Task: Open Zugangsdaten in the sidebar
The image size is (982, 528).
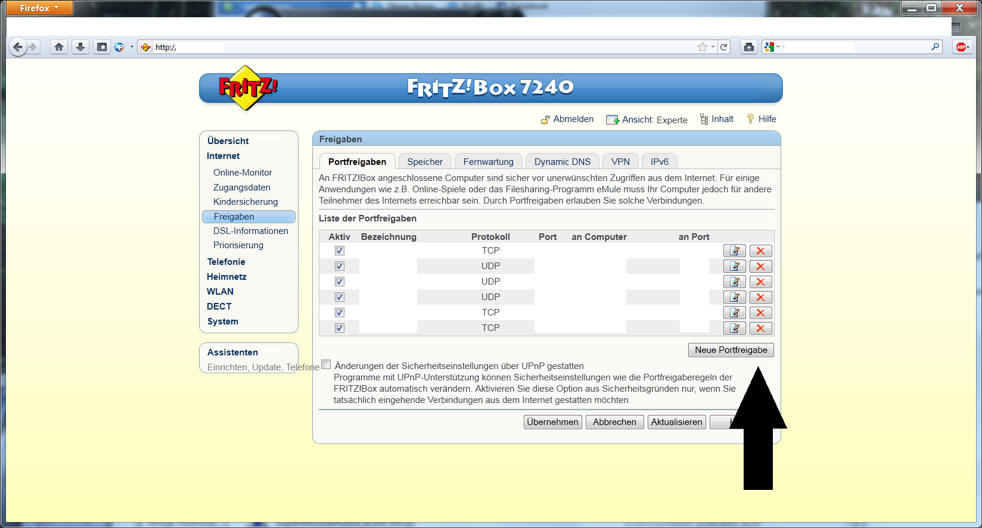Action: pyautogui.click(x=242, y=188)
